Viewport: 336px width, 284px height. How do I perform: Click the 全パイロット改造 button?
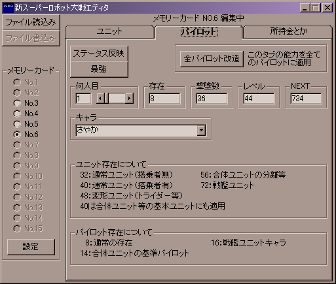coord(212,59)
